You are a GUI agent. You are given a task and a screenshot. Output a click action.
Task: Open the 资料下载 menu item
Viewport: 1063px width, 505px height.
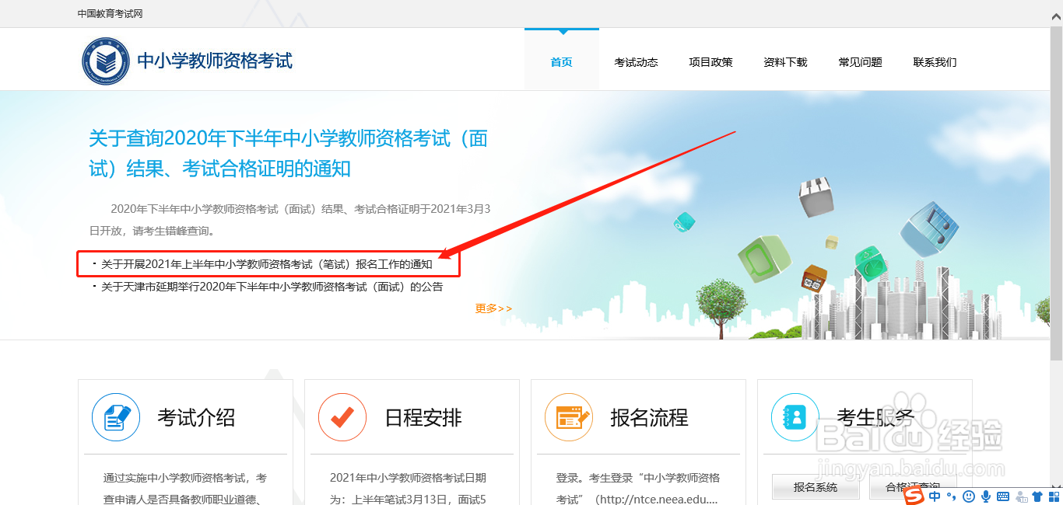pyautogui.click(x=785, y=62)
